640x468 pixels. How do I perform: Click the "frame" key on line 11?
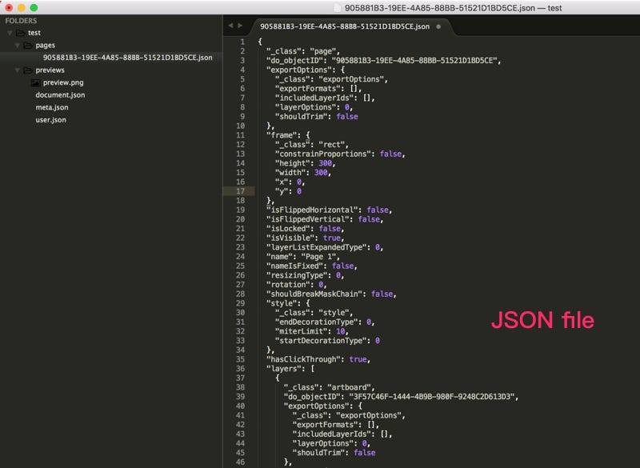pyautogui.click(x=282, y=135)
